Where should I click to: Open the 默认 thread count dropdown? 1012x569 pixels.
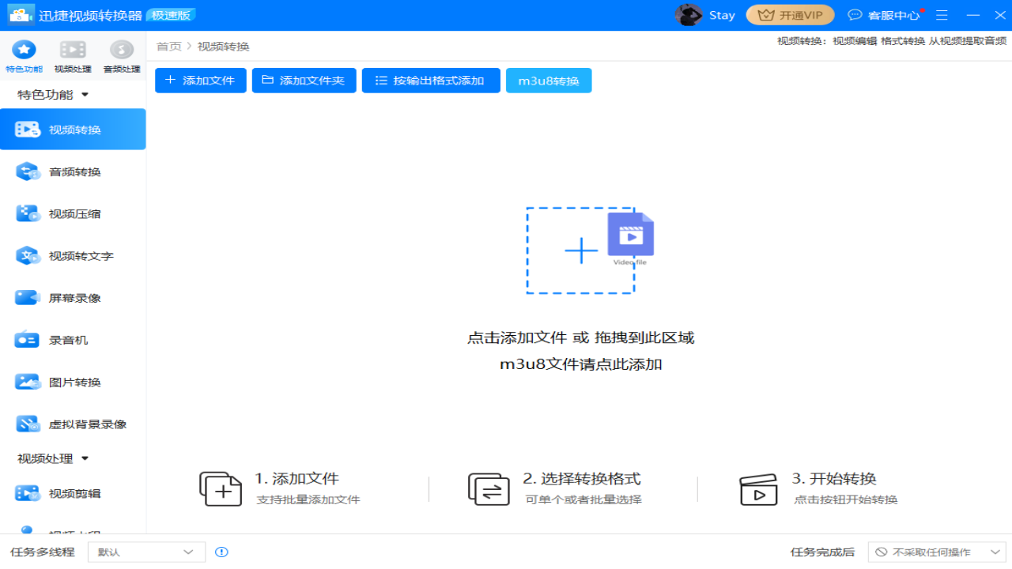146,552
